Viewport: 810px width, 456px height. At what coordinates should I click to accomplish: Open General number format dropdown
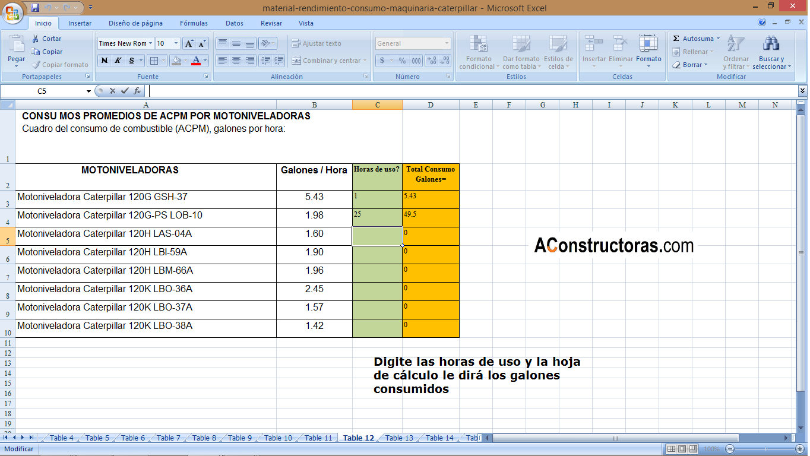pyautogui.click(x=447, y=43)
